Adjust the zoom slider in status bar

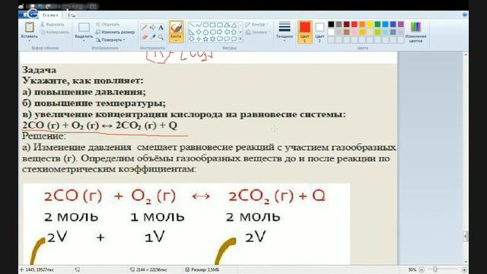pos(435,269)
